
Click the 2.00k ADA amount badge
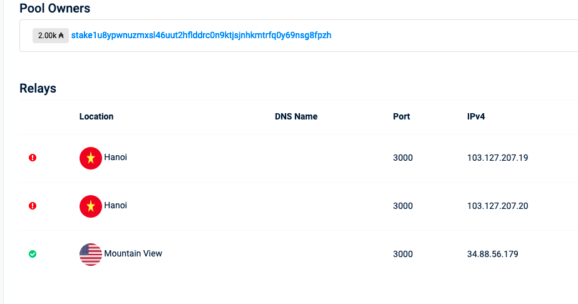[51, 36]
